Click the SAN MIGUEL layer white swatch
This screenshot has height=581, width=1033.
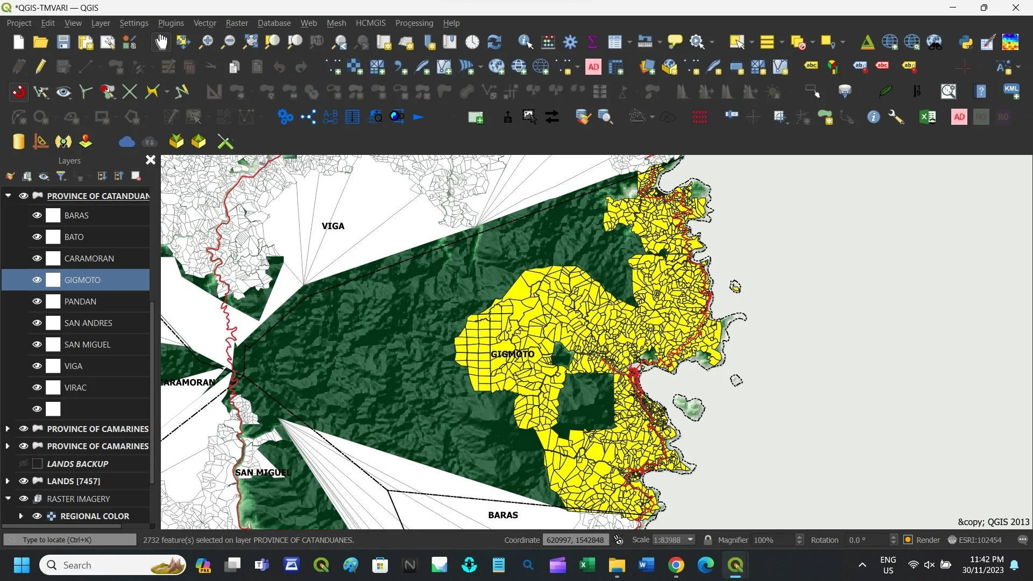coord(53,344)
